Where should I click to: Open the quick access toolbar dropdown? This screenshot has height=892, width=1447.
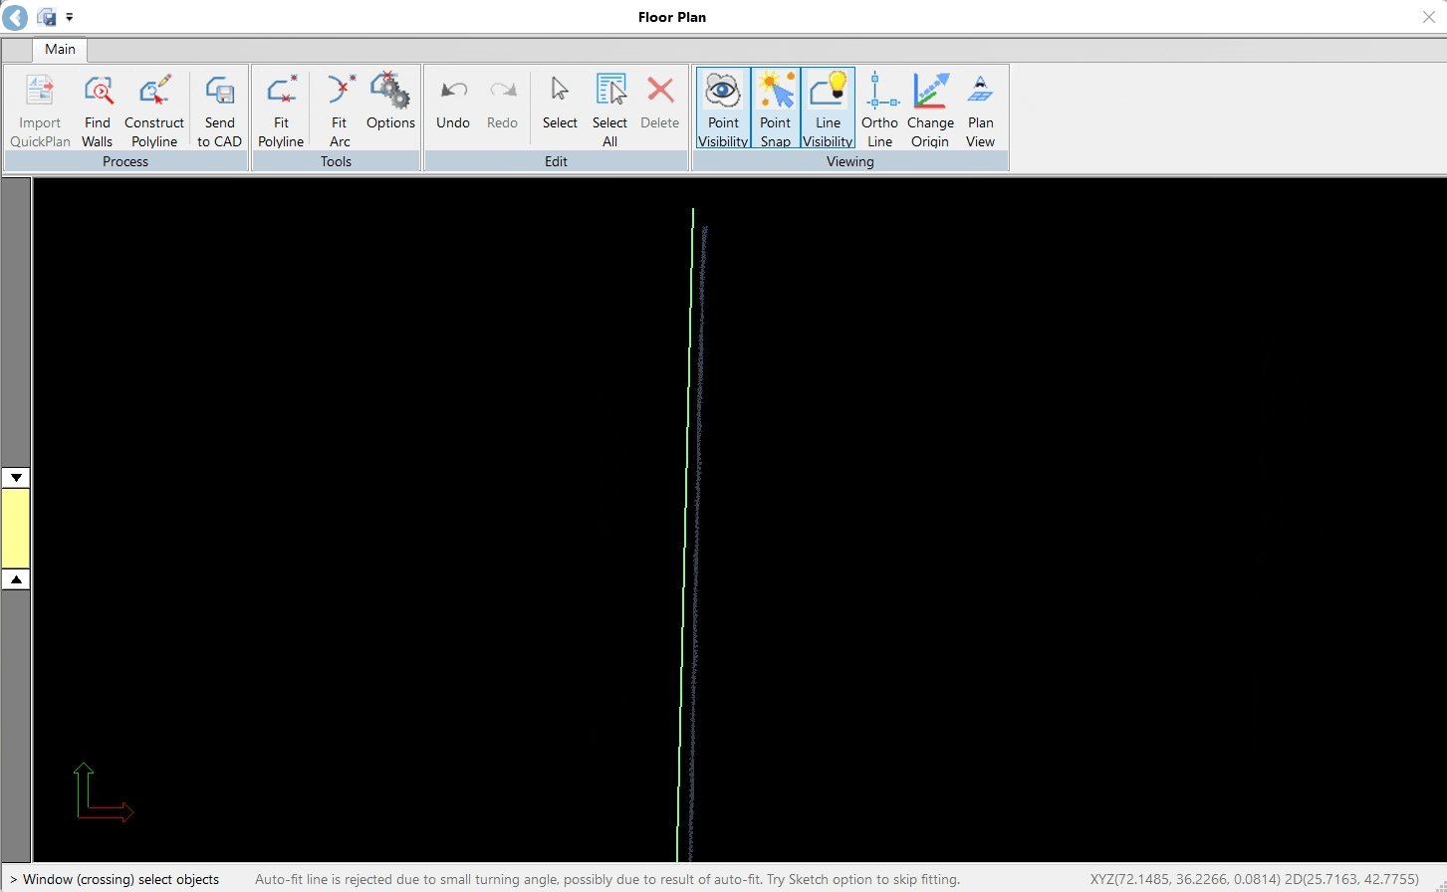click(x=69, y=17)
